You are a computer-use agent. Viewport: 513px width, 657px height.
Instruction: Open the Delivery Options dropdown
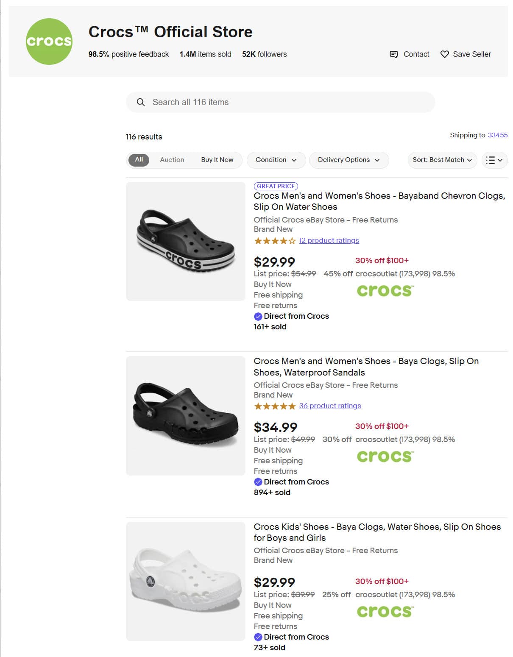pyautogui.click(x=349, y=160)
